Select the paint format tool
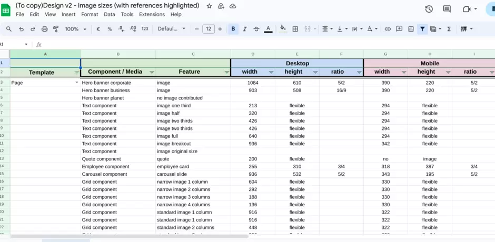The height and width of the screenshot is (242, 495). [56, 29]
